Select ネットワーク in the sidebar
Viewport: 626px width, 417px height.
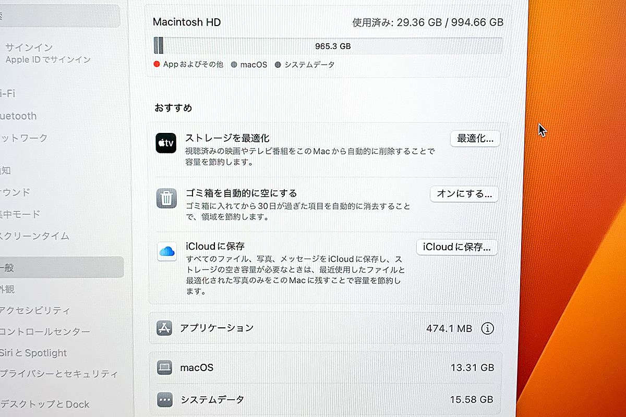(24, 138)
